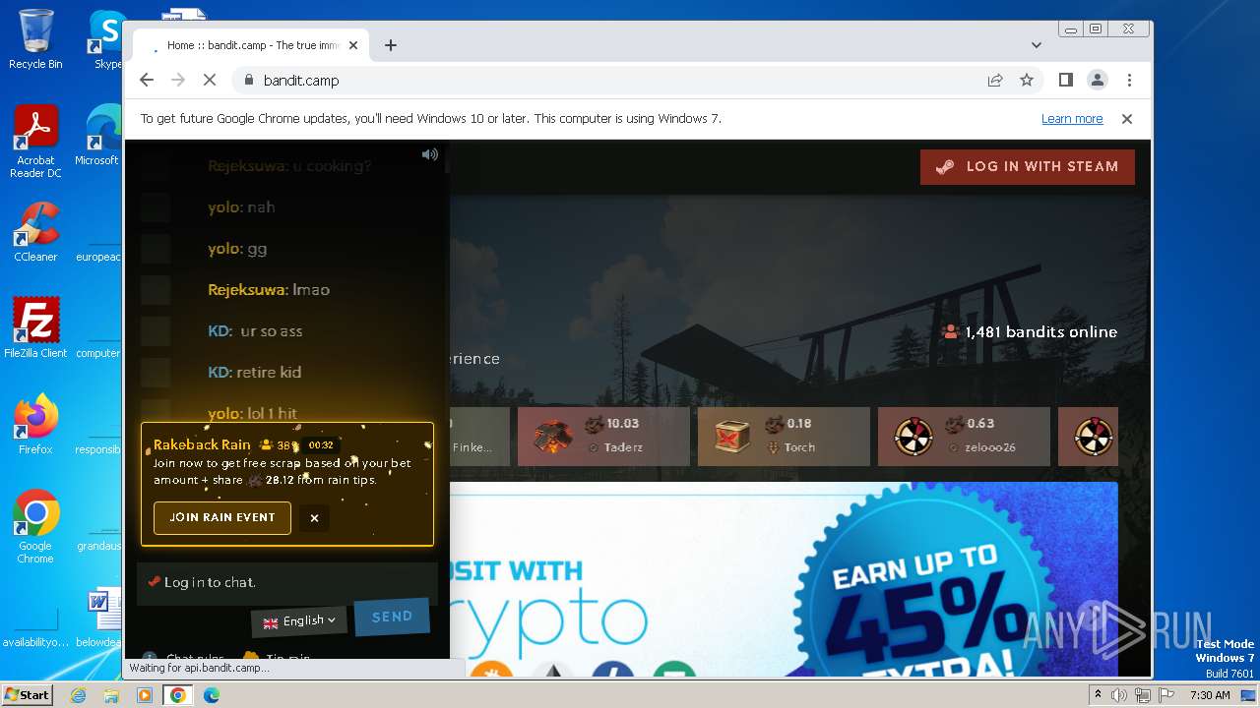
Task: Open Microsoft Edge from taskbar
Action: 212,695
